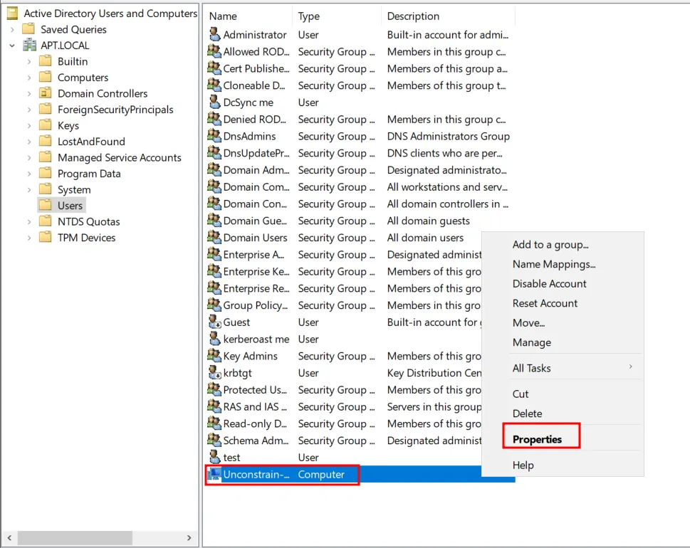The height and width of the screenshot is (548, 690).
Task: Click the Domain Controllers OU folder icon
Action: coord(46,93)
